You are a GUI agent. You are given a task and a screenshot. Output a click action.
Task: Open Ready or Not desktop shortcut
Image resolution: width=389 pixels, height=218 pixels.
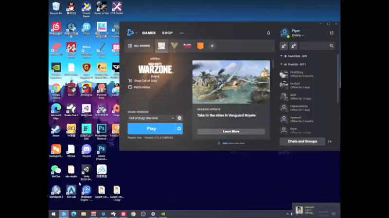[102, 8]
